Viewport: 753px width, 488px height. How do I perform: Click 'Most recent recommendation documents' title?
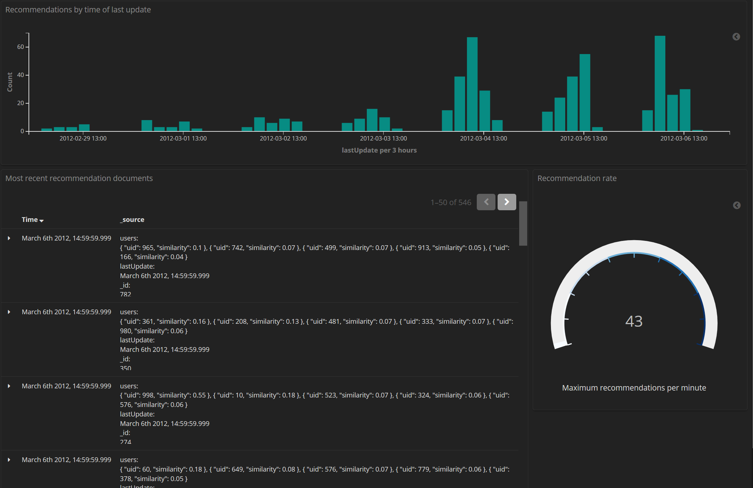coord(79,178)
